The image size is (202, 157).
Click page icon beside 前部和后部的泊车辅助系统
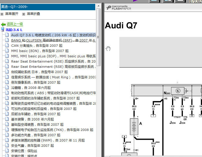pyautogui.click(x=7, y=98)
